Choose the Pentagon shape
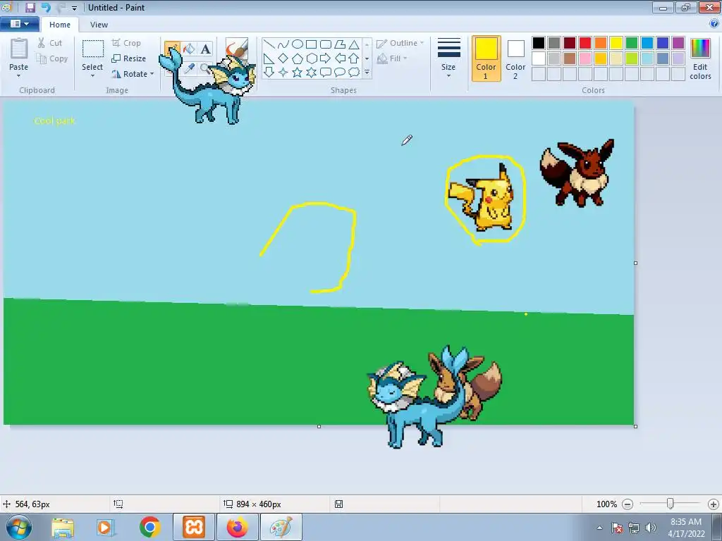The height and width of the screenshot is (541, 722). [x=298, y=58]
